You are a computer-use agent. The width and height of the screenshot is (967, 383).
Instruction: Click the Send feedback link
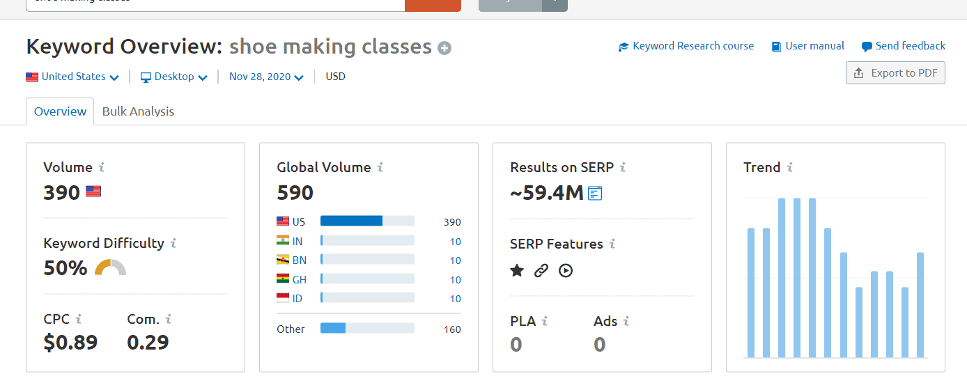coord(904,46)
